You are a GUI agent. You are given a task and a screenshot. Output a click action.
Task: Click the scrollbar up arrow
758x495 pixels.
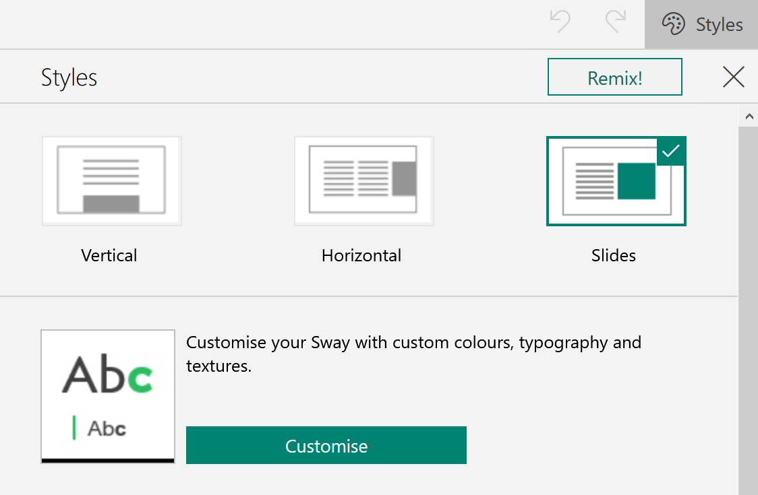[x=749, y=115]
